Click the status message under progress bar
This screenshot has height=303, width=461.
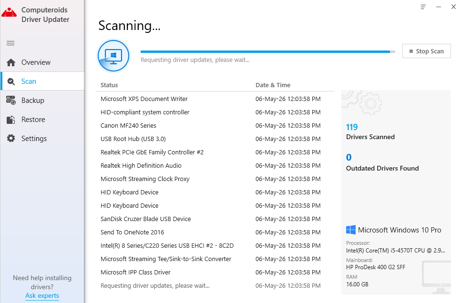(x=195, y=60)
